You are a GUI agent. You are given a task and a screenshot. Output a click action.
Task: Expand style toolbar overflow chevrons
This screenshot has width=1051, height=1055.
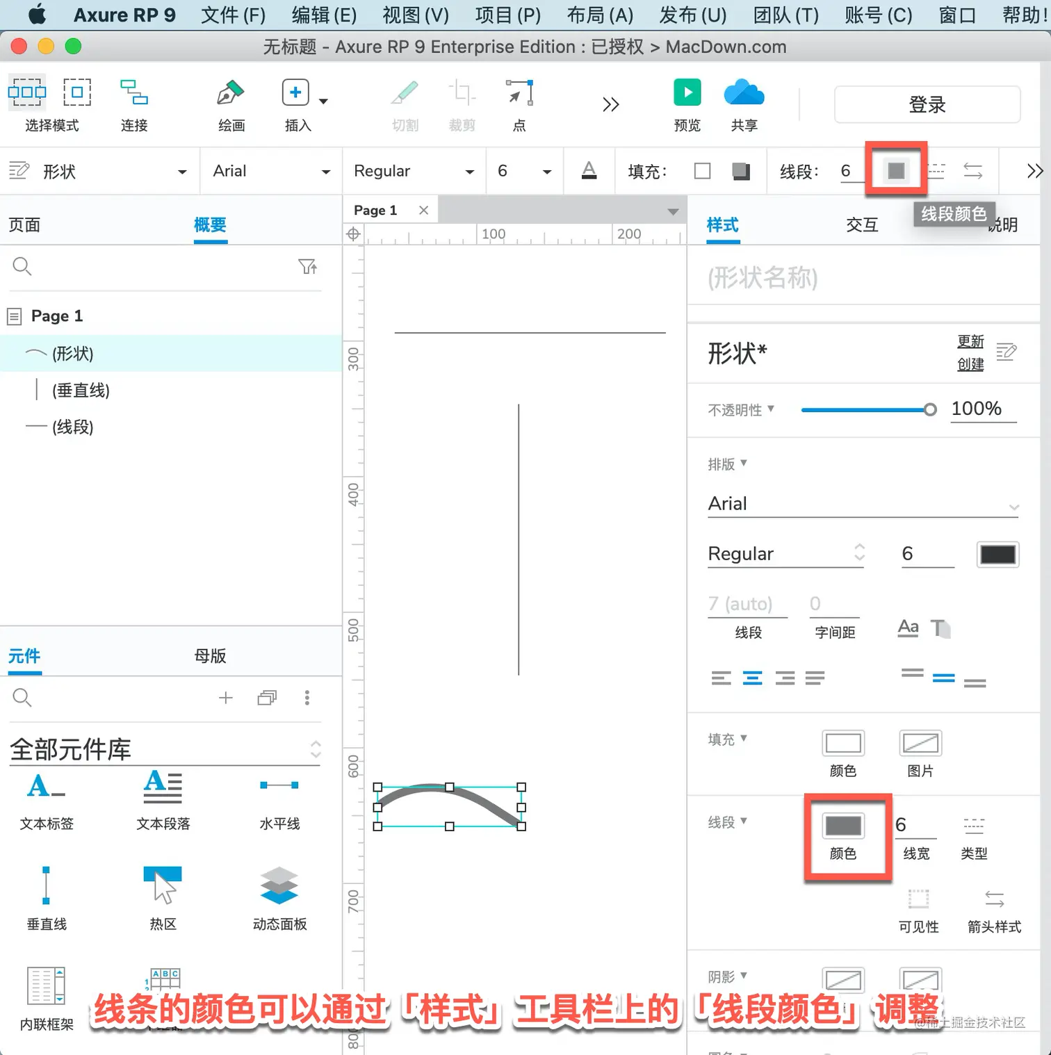(x=1035, y=171)
